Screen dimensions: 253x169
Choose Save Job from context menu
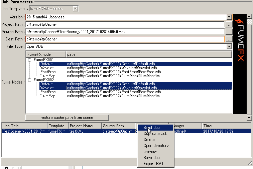[x=155, y=158]
